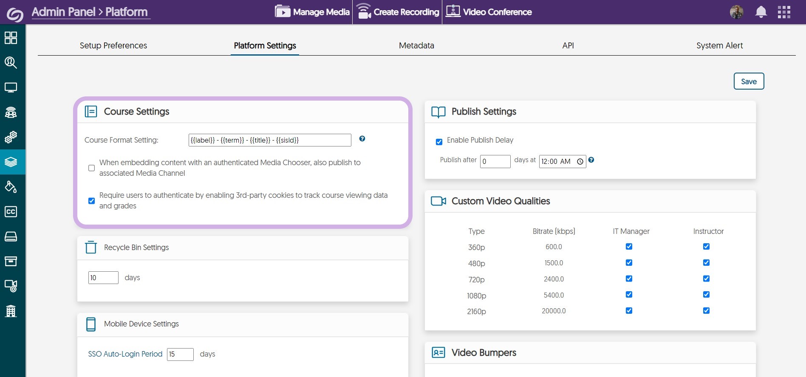Click the notifications bell icon

point(761,12)
